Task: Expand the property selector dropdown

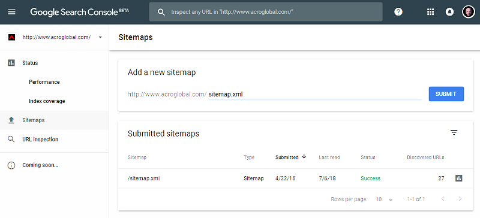Action: [100, 37]
